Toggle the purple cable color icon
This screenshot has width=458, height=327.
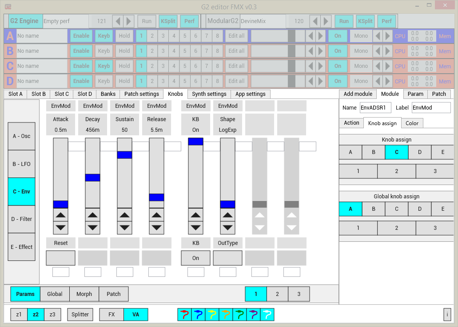(253, 315)
